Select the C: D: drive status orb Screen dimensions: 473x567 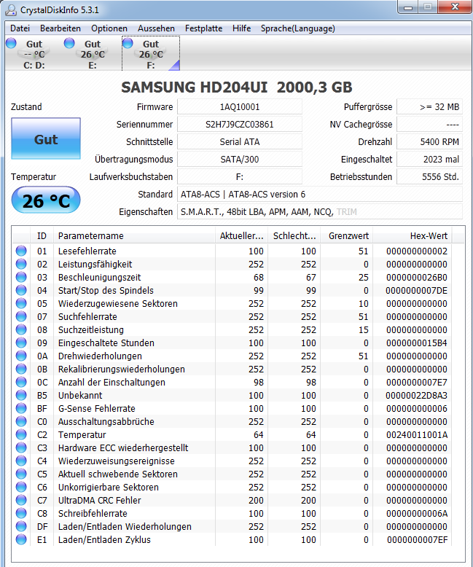(11, 43)
